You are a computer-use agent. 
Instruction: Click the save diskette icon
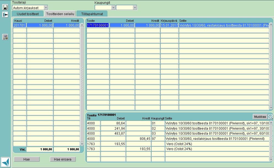[x=5, y=7]
